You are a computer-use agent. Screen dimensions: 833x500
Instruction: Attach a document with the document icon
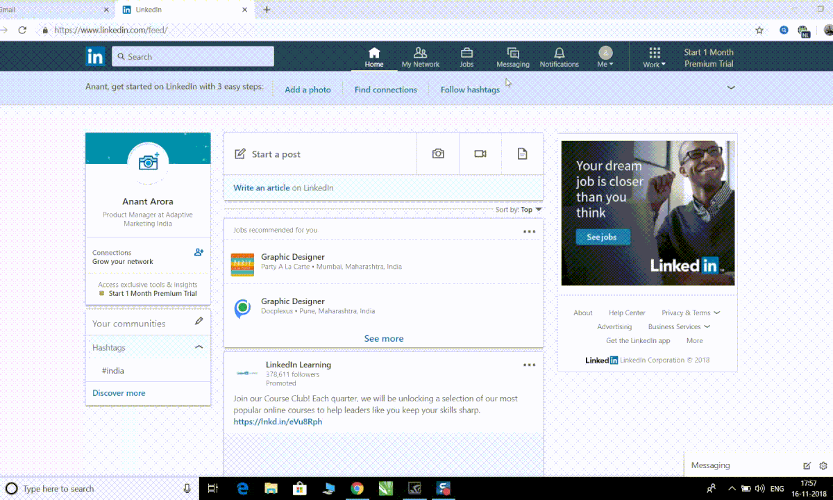(x=522, y=153)
